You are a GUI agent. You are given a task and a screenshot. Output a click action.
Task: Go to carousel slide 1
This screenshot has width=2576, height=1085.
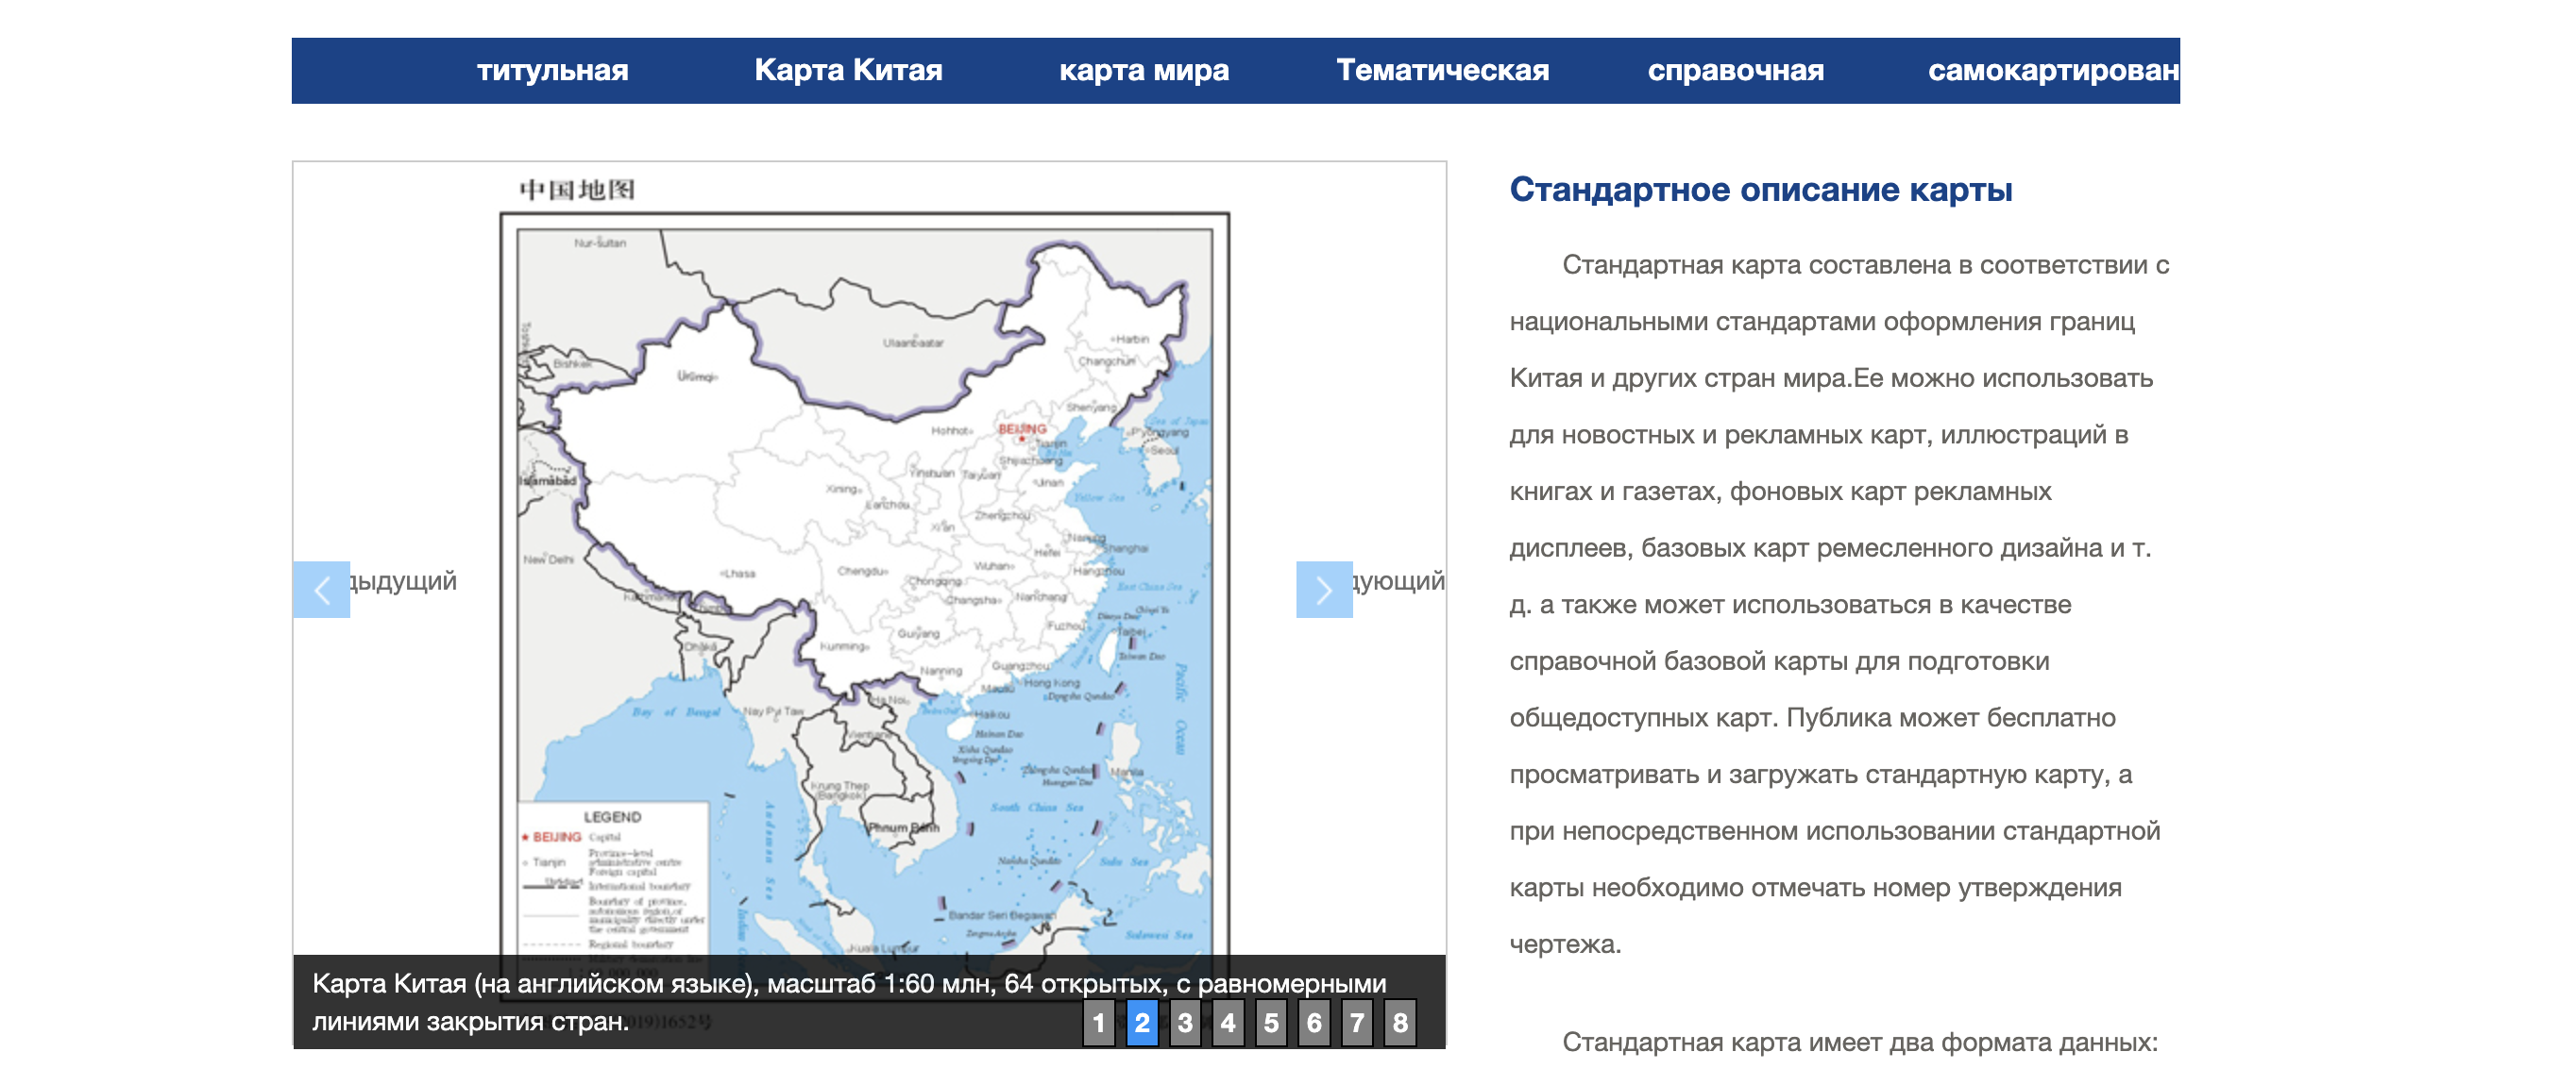pos(1098,1022)
